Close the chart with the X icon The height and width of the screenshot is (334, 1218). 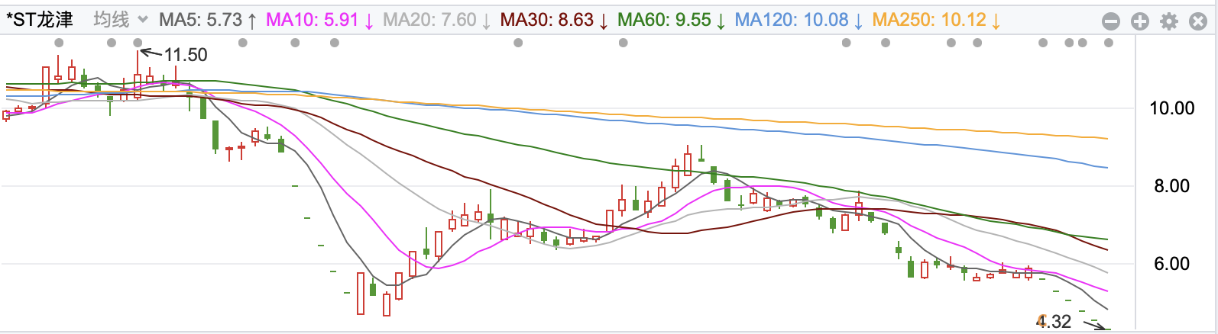pos(1198,21)
